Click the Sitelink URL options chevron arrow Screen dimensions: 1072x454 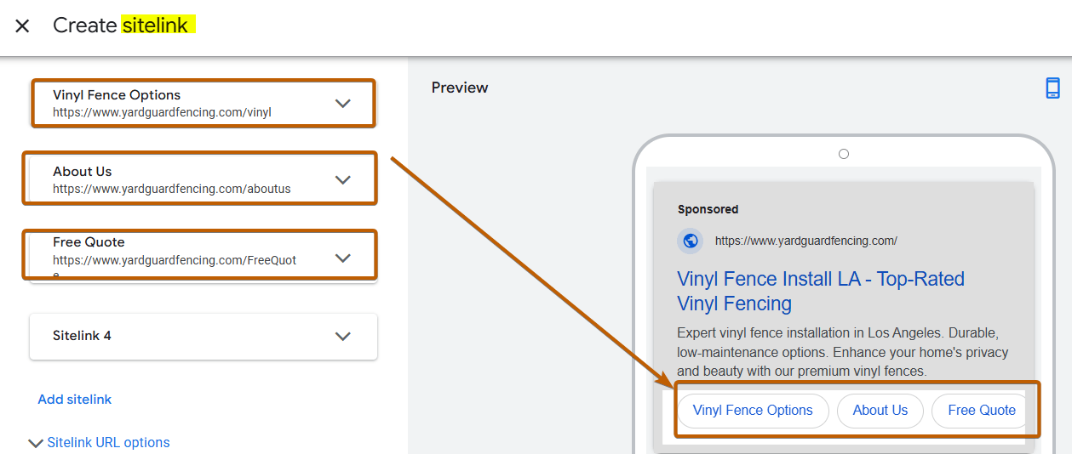point(36,443)
